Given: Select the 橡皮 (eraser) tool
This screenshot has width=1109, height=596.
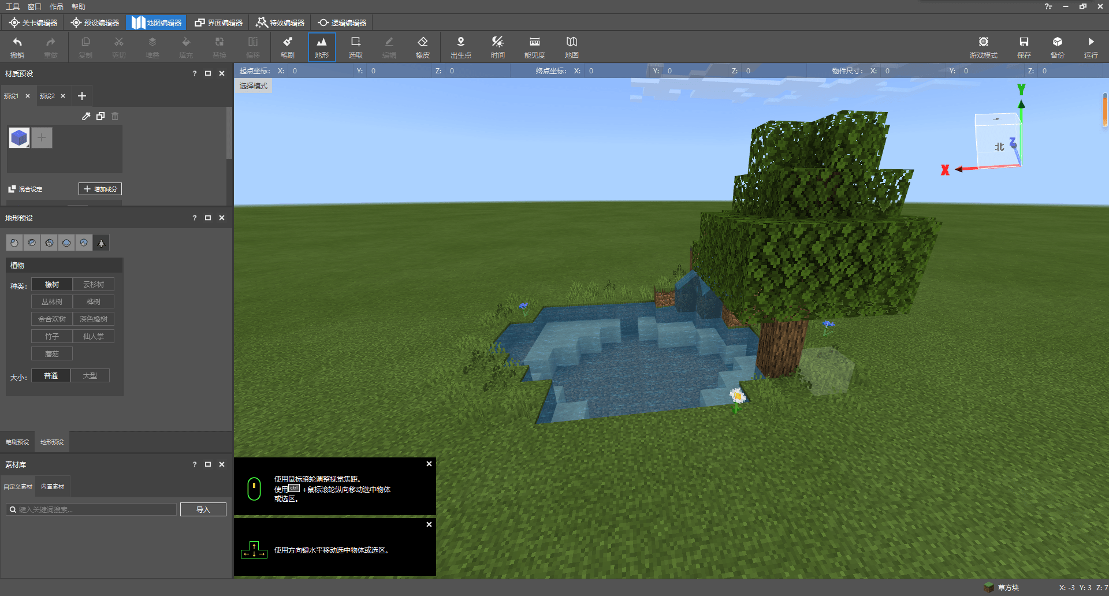Looking at the screenshot, I should point(423,47).
